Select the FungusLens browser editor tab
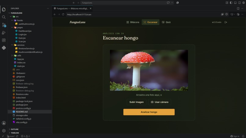Viewport: 246px width, 138px height. click(x=72, y=9)
